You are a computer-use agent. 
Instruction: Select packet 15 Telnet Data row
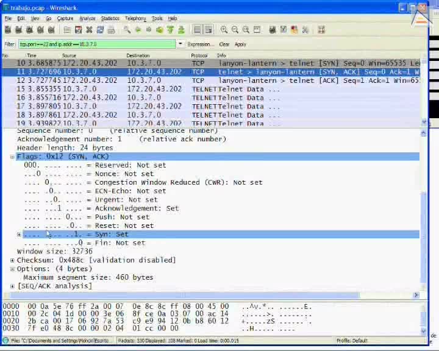[211, 90]
